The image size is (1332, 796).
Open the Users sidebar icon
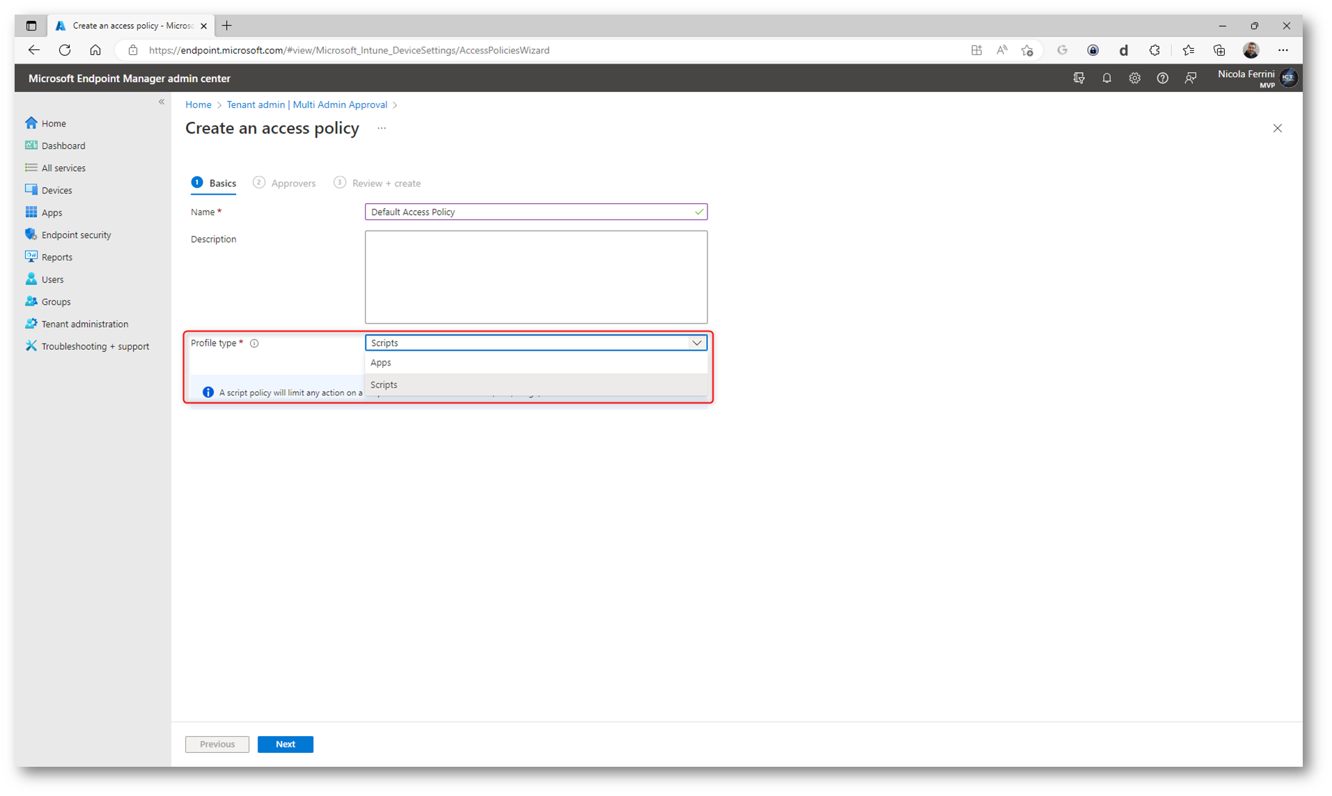point(31,279)
